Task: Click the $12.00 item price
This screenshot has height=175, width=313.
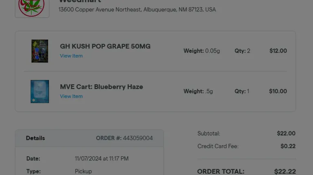Action: (278, 51)
